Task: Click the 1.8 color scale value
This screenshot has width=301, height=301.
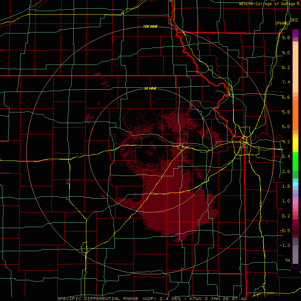Action: (286, 186)
